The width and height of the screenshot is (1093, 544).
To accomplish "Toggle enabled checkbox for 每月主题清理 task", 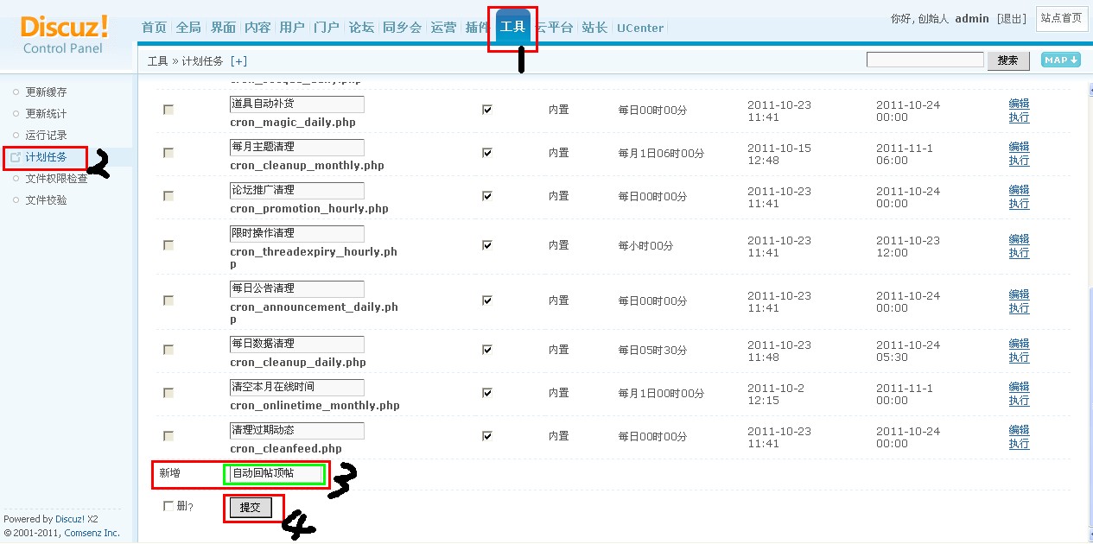I will pyautogui.click(x=487, y=153).
